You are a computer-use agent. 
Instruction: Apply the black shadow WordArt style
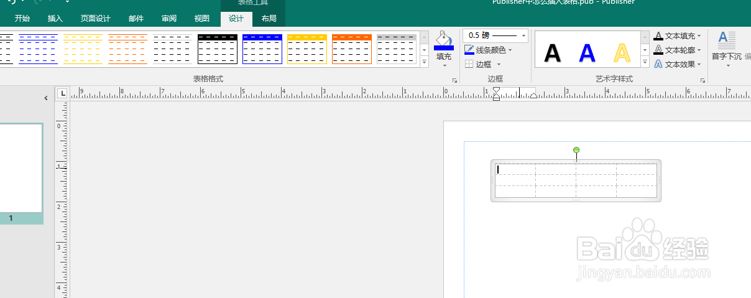click(552, 54)
